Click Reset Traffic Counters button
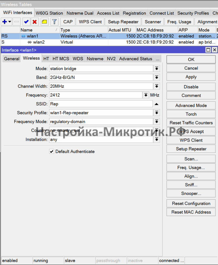The image size is (218, 265). pyautogui.click(x=191, y=123)
